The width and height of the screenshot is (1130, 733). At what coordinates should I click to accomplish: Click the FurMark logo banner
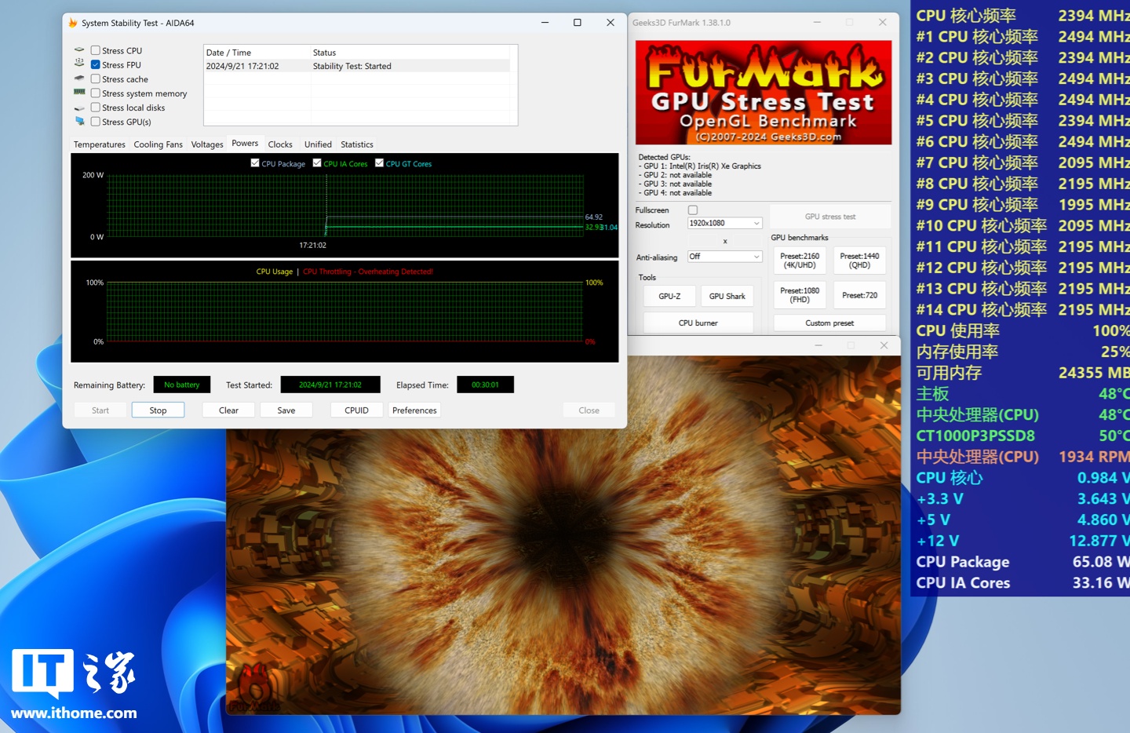coord(763,93)
